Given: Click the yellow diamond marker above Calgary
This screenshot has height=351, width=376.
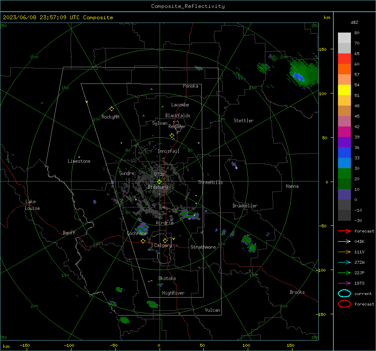Looking at the screenshot, I should coord(165,240).
